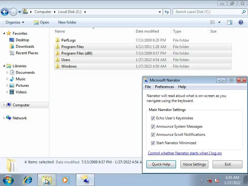
Task: Open the More view options arrow
Action: tap(219, 22)
